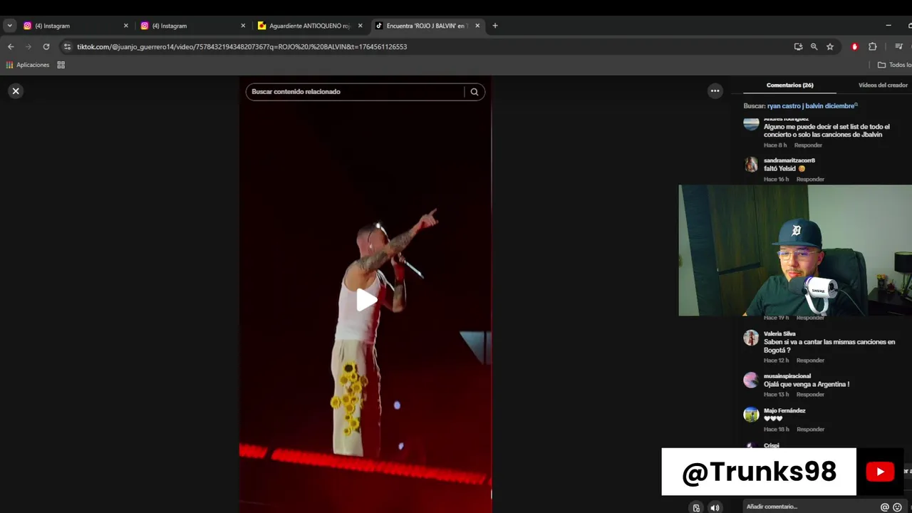Open the 'Todos los' bookmarks folder
912x513 pixels.
coord(895,65)
